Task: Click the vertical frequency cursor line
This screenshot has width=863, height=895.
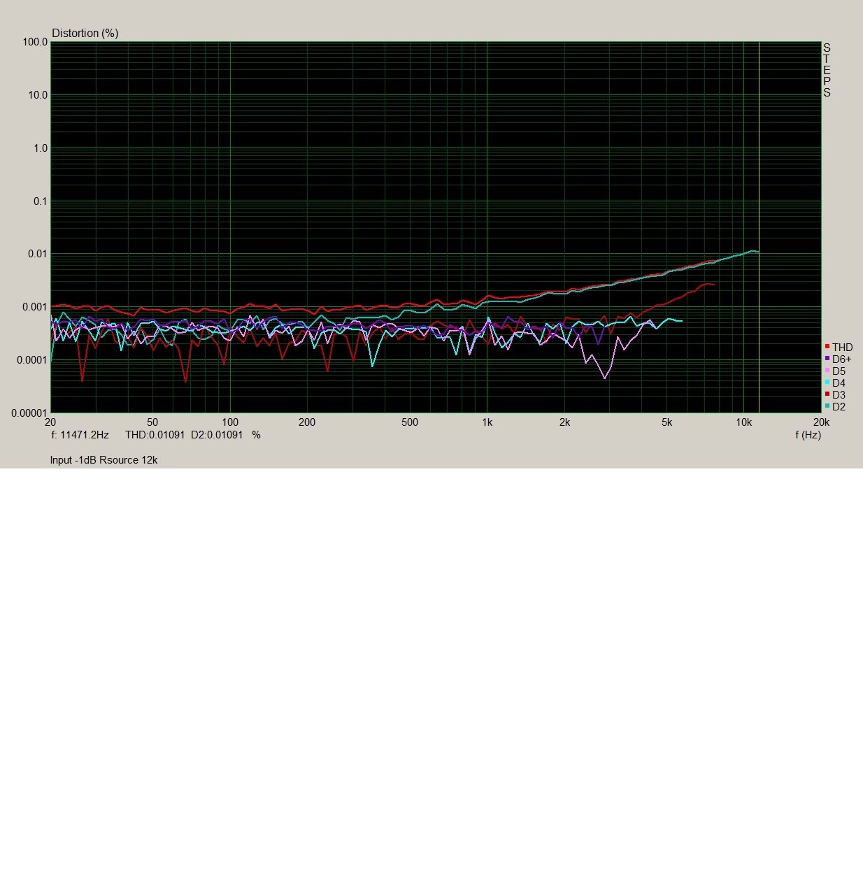Action: pos(759,175)
